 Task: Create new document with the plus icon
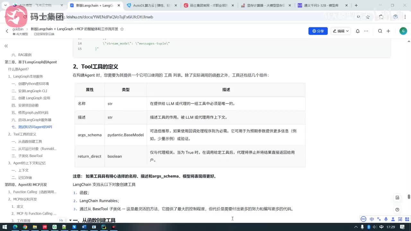388,31
